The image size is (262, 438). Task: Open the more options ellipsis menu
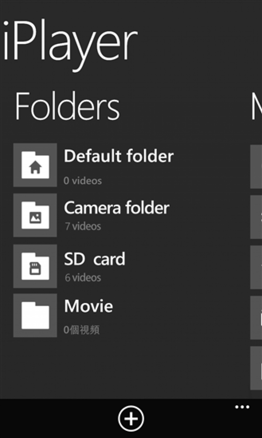pyautogui.click(x=242, y=407)
